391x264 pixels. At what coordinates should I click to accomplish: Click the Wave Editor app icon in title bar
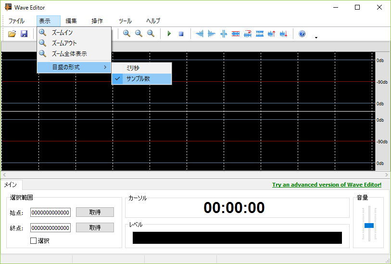[x=8, y=8]
